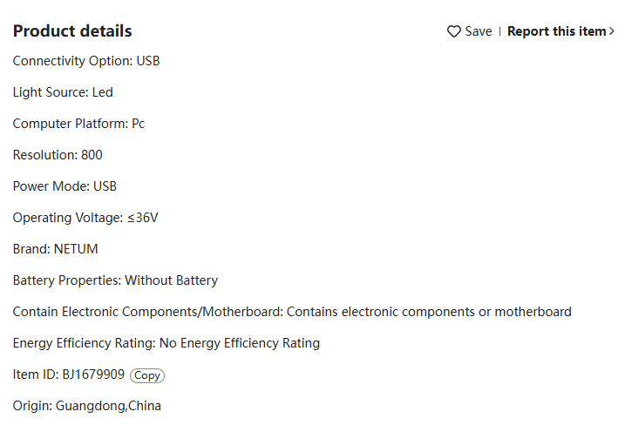Click the Light Source: Led text
Viewport: 625px width, 425px height.
[63, 92]
